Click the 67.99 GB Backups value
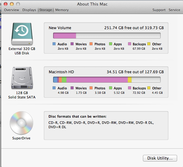The height and width of the screenshot is (167, 183). tap(139, 49)
